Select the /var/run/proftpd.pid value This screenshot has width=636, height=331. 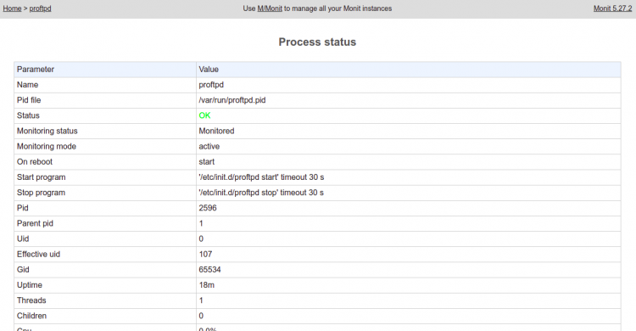pyautogui.click(x=232, y=100)
